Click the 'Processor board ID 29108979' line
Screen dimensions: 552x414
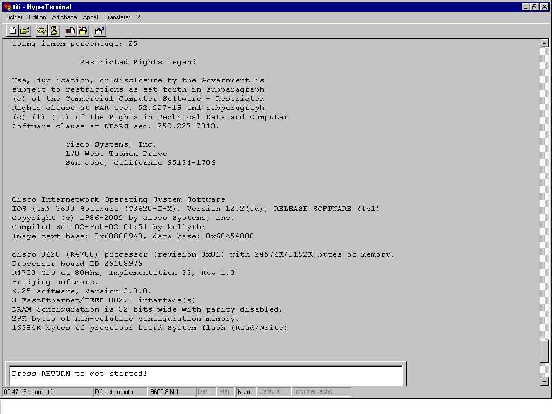[x=78, y=263]
